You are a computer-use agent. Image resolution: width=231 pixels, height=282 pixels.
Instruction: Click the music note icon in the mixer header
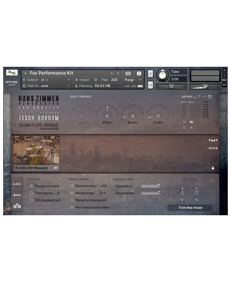point(199,97)
